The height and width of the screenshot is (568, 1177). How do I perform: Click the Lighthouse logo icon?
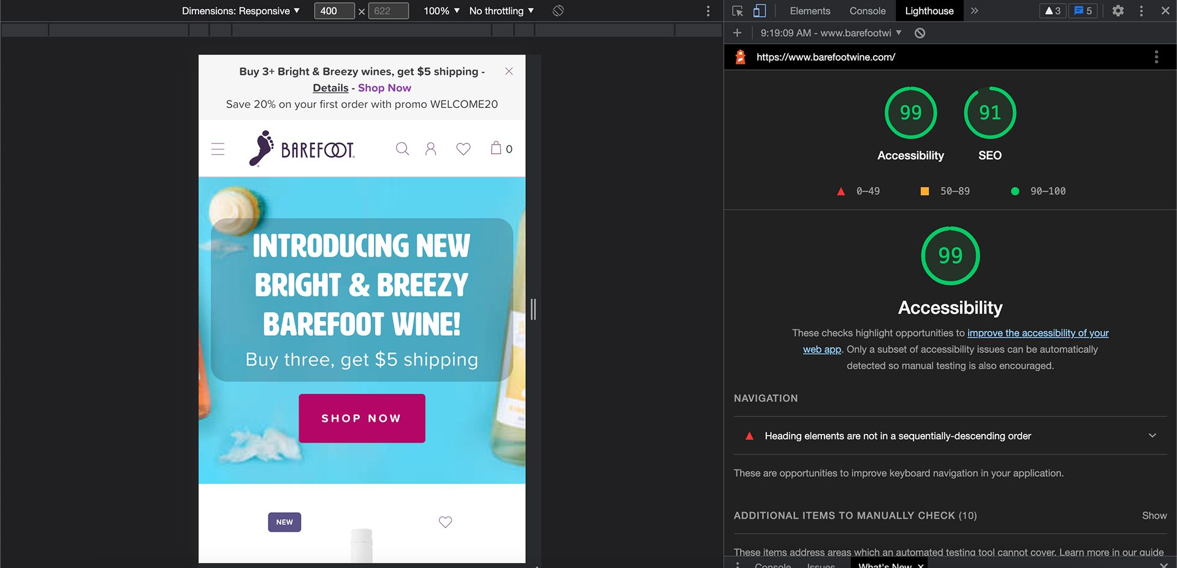pos(741,57)
